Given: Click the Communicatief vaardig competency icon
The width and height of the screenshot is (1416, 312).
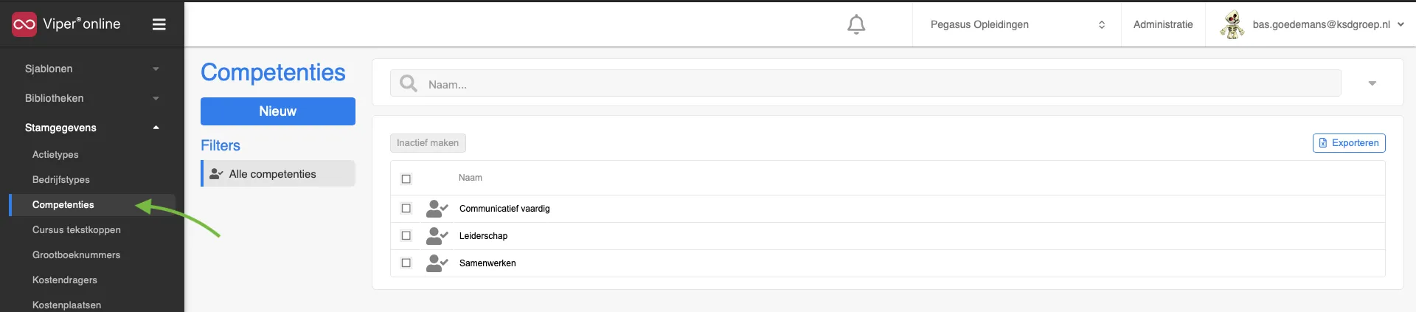Looking at the screenshot, I should pos(437,209).
